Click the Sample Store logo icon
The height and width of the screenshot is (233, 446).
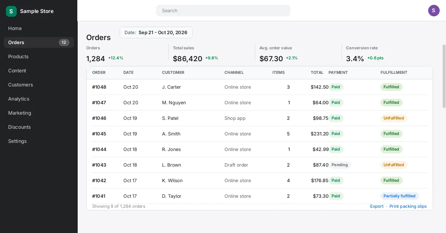[11, 11]
